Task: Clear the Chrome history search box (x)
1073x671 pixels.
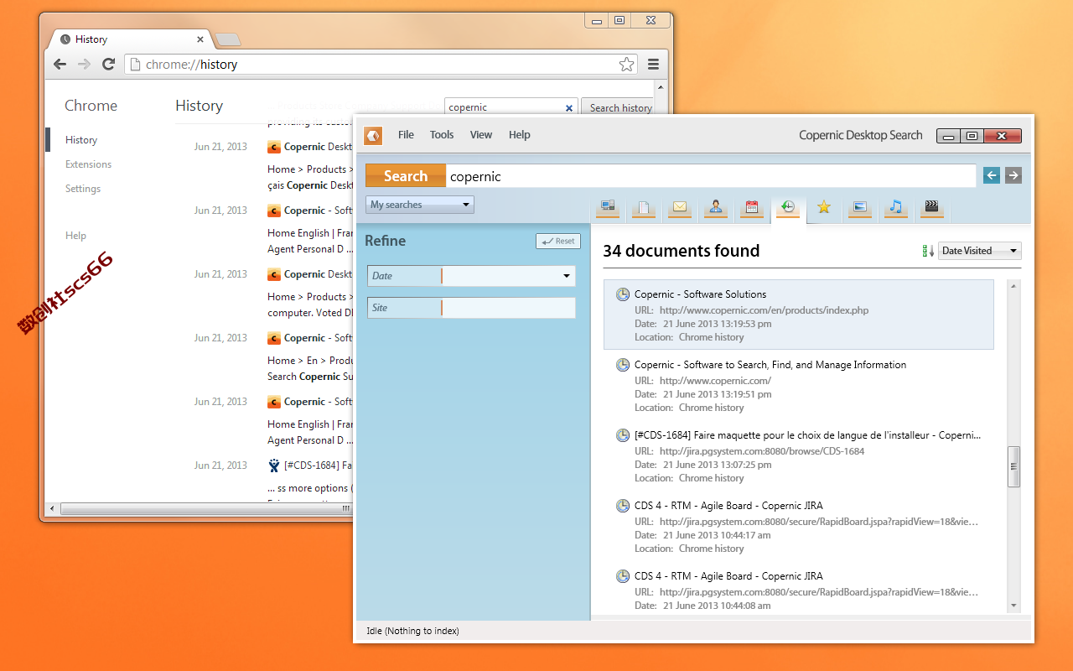Action: (569, 107)
